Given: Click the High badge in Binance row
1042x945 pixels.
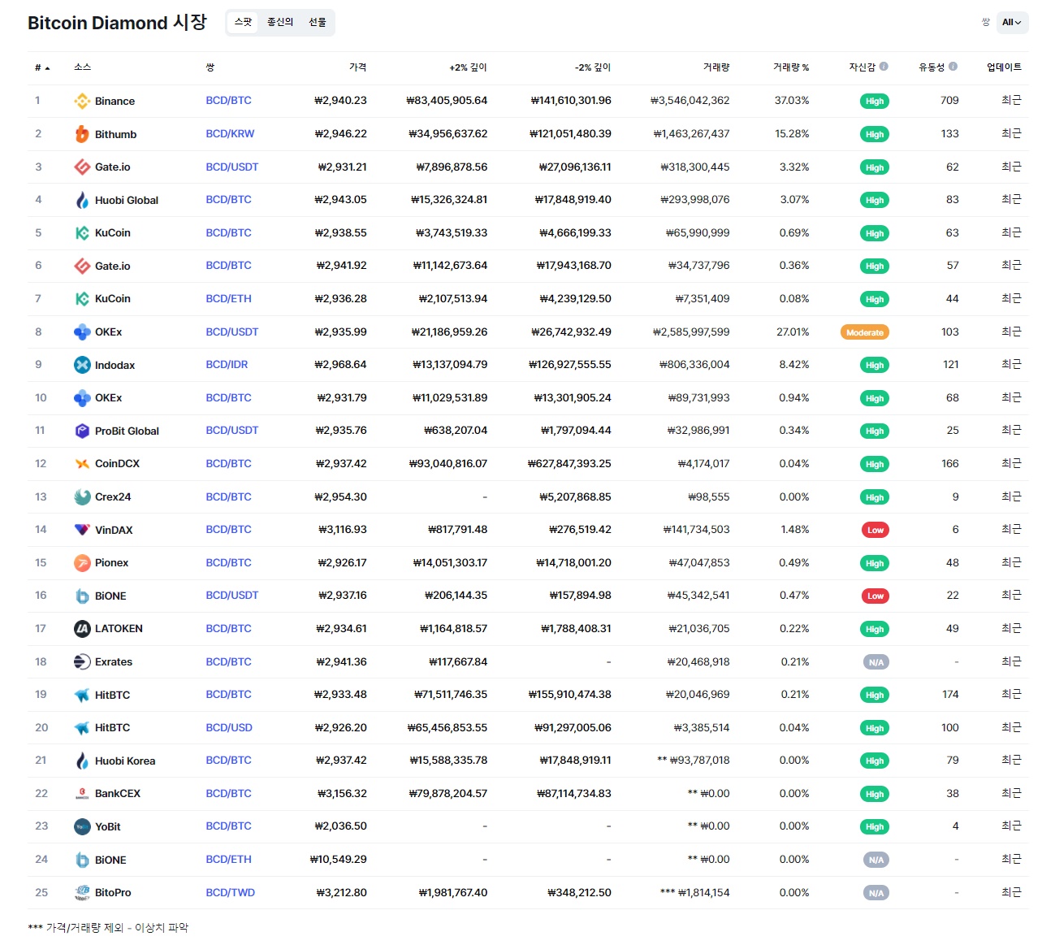Looking at the screenshot, I should click(x=875, y=102).
